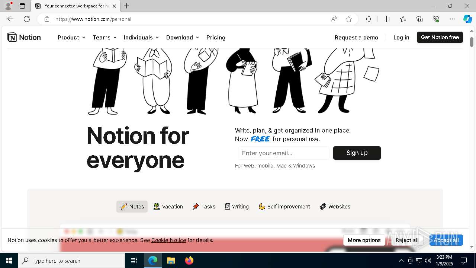Viewport: 476px width, 268px height.
Task: Open browser Collections
Action: tap(419, 19)
